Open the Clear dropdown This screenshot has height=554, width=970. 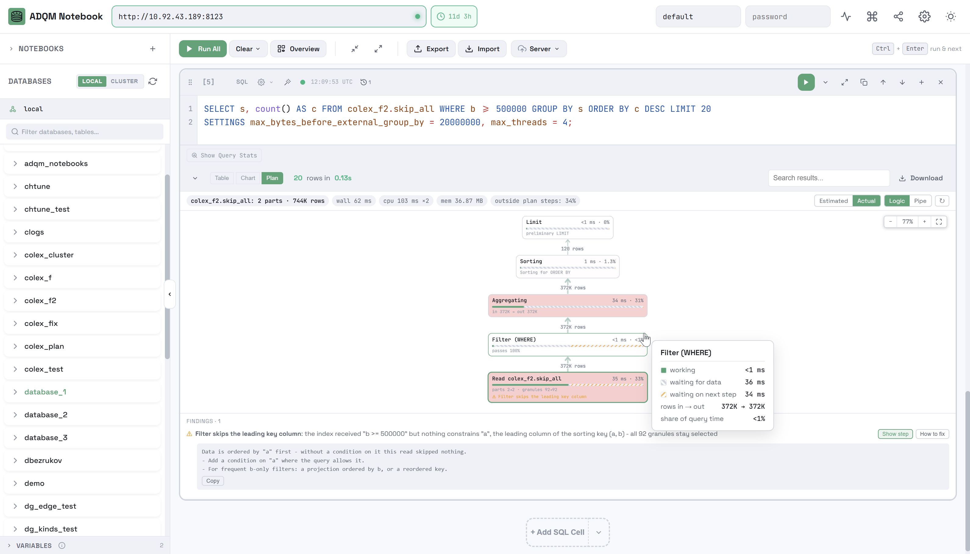click(x=248, y=49)
